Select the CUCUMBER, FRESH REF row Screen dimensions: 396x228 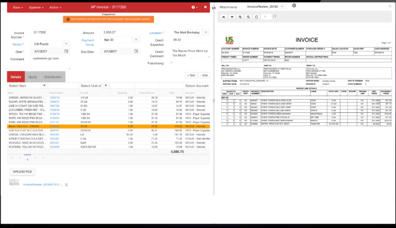coord(109,110)
